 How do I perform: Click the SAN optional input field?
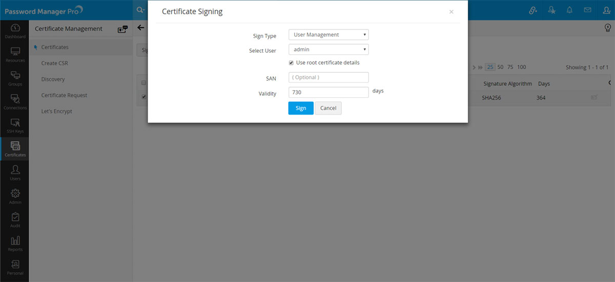pyautogui.click(x=329, y=77)
